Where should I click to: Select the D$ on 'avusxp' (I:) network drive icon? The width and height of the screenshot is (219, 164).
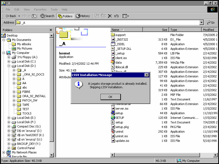pos(14,131)
